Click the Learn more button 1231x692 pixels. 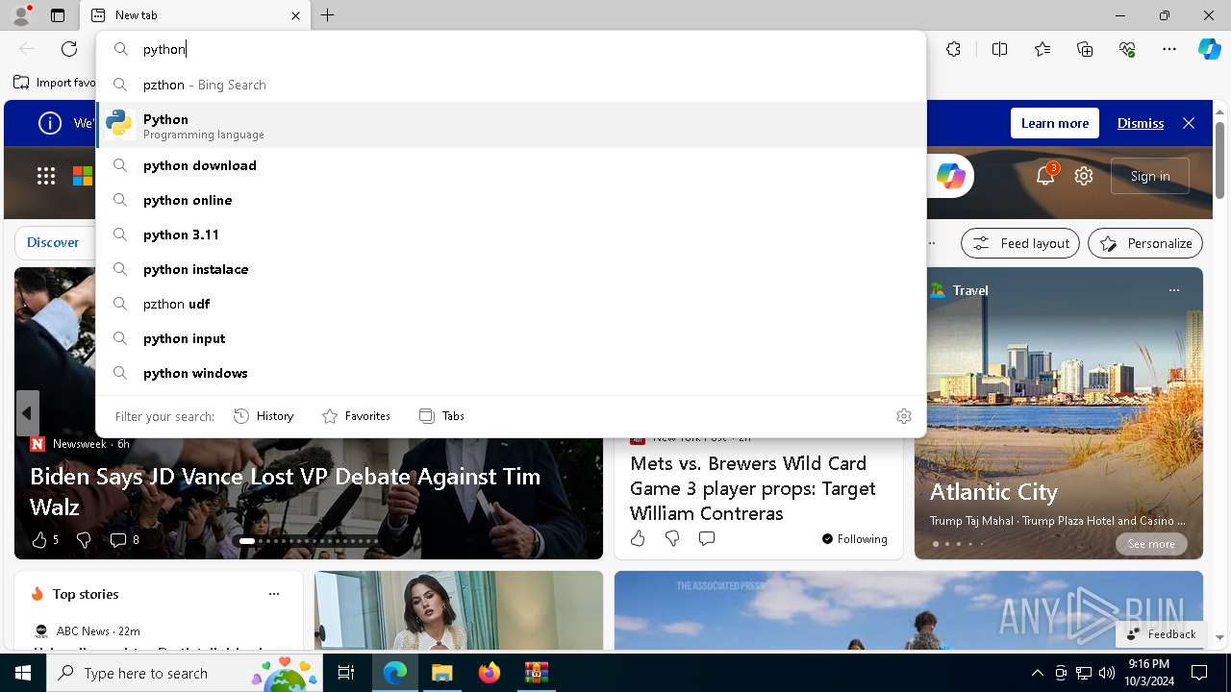click(x=1055, y=123)
